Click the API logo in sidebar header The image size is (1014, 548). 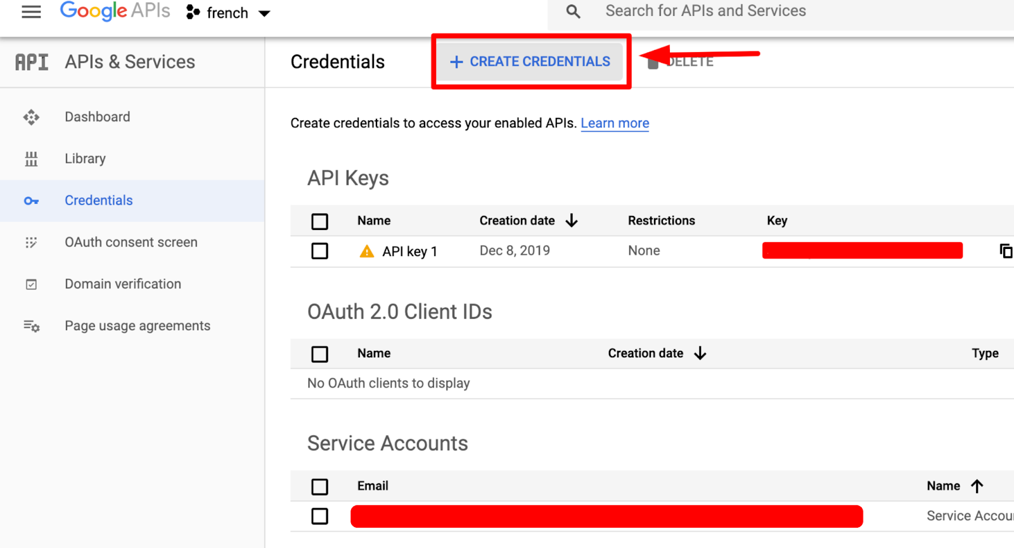[x=32, y=62]
